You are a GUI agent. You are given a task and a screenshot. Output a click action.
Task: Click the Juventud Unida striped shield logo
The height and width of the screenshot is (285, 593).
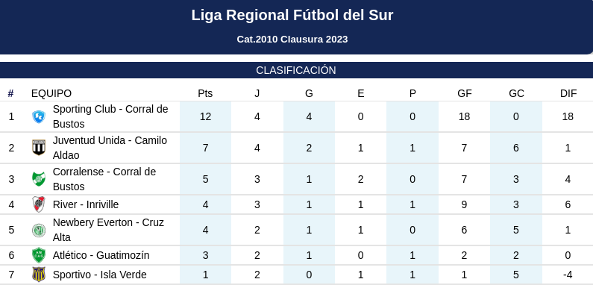tap(39, 148)
